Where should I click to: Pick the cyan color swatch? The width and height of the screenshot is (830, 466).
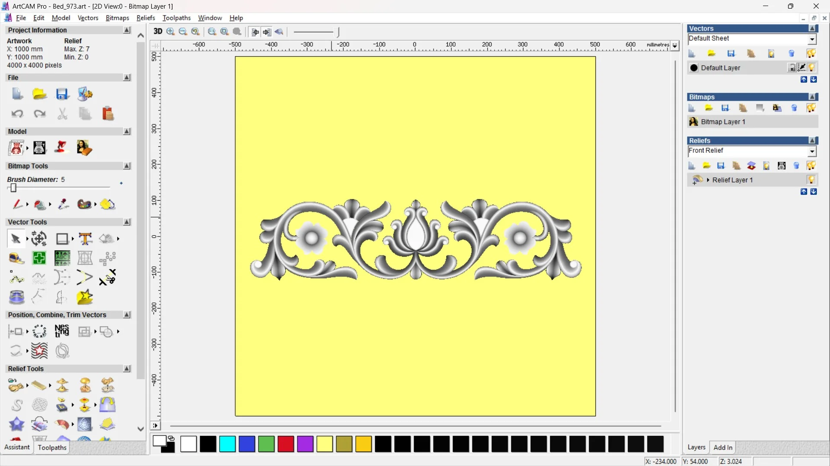point(227,444)
